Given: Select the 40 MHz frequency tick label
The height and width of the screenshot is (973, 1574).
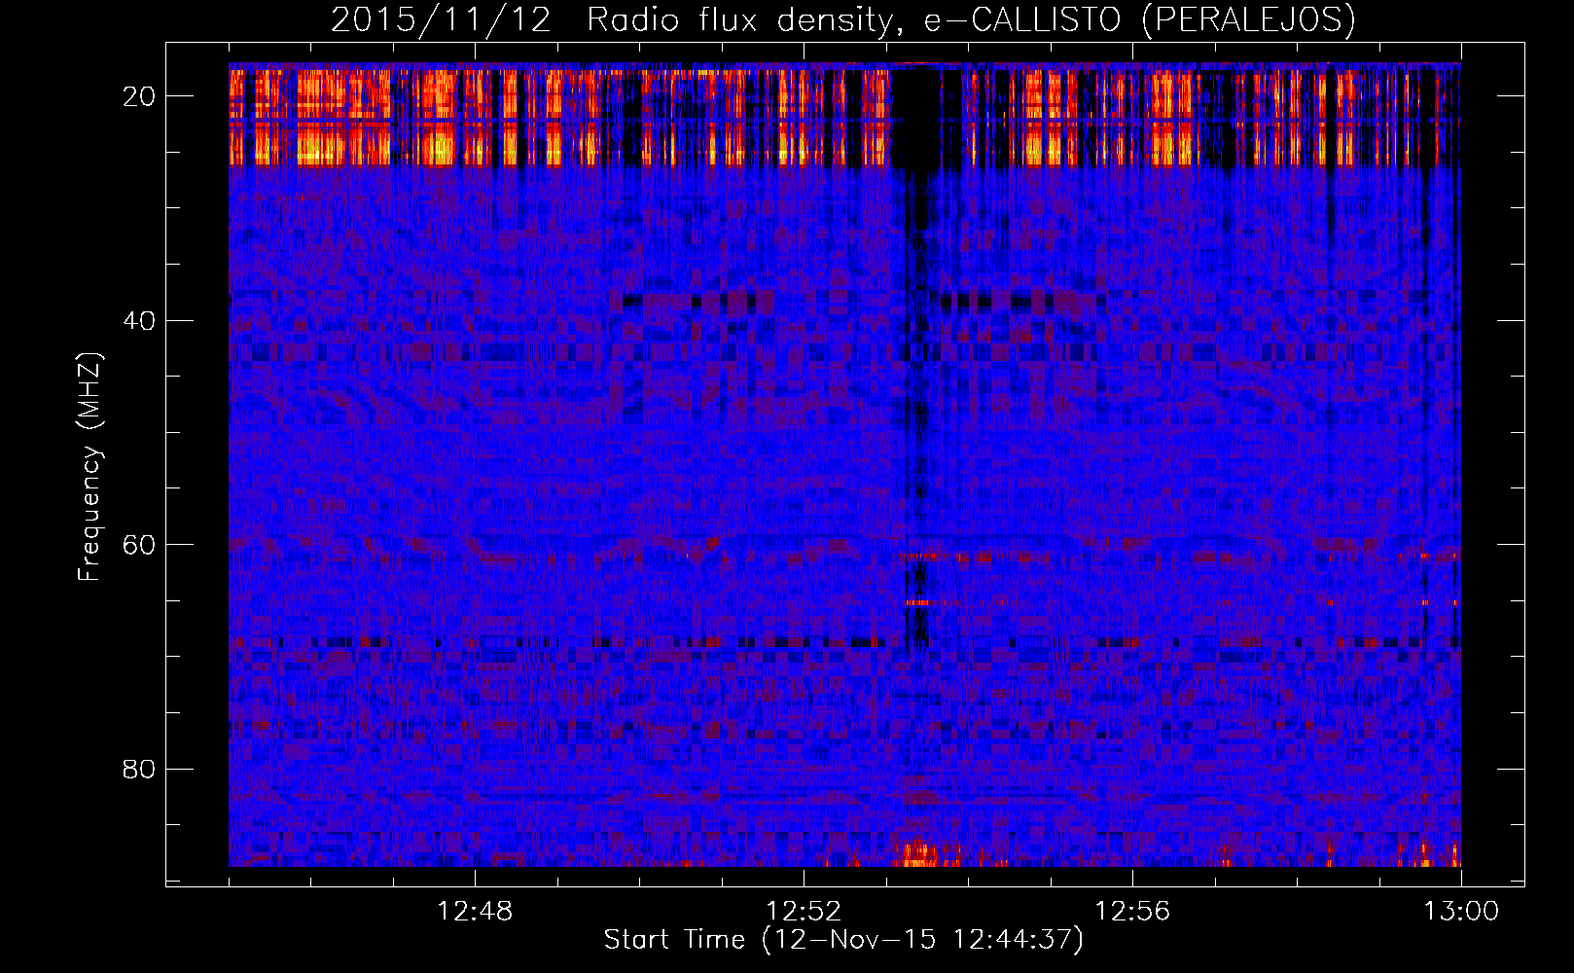Looking at the screenshot, I should tap(140, 321).
